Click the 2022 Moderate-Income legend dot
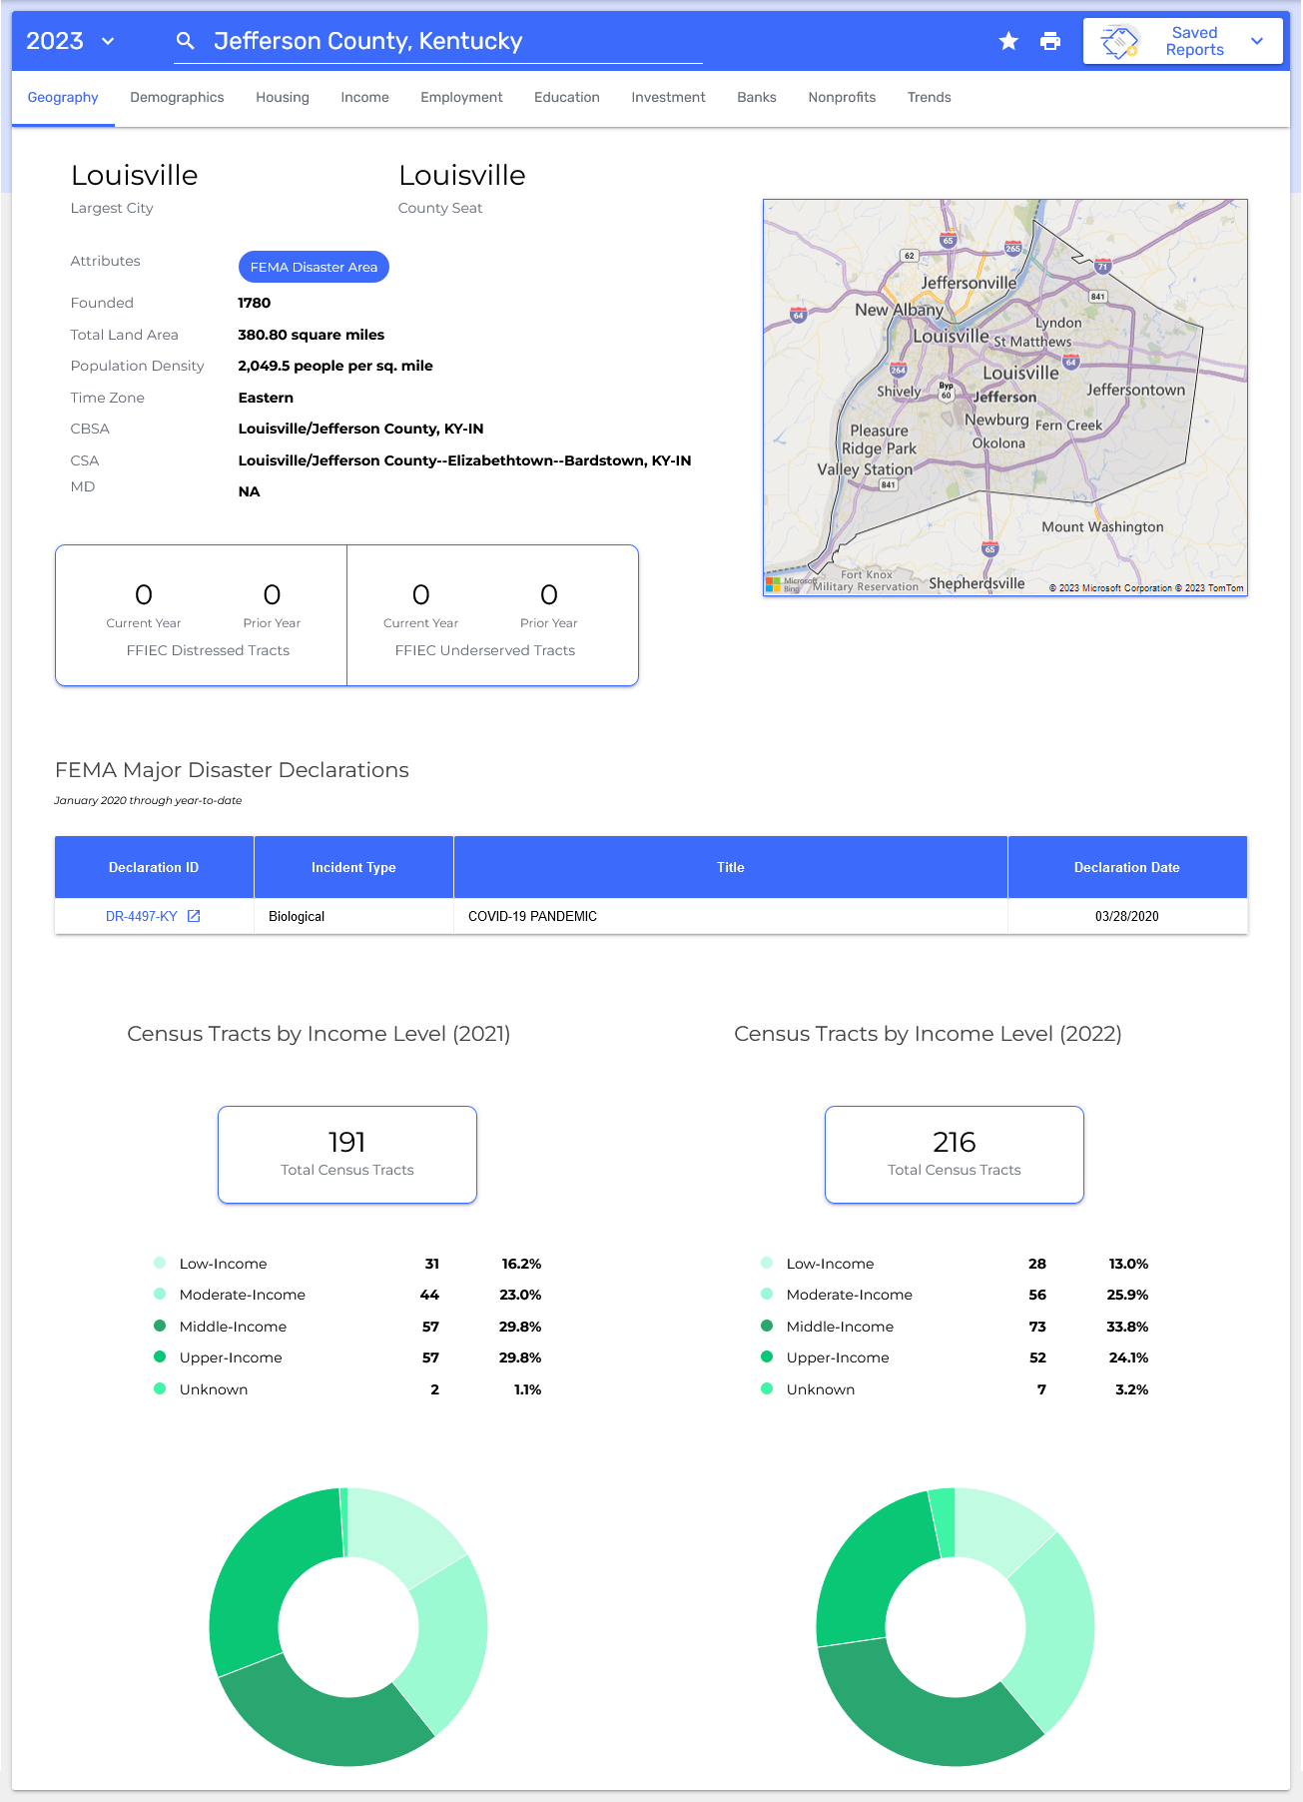The height and width of the screenshot is (1802, 1303). [x=767, y=1294]
